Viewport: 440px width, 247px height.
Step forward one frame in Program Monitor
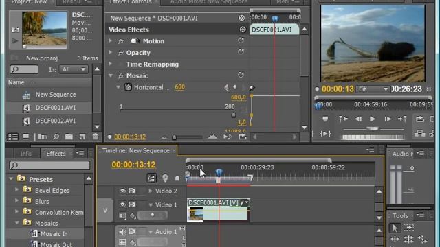388,119
